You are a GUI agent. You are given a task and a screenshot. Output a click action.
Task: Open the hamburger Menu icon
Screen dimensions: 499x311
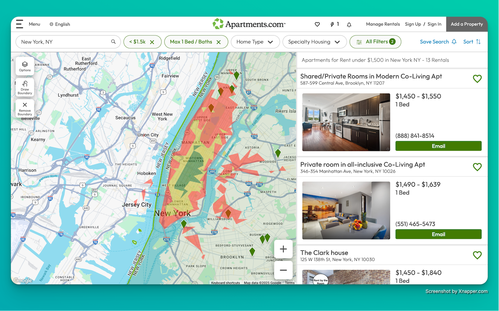point(19,24)
